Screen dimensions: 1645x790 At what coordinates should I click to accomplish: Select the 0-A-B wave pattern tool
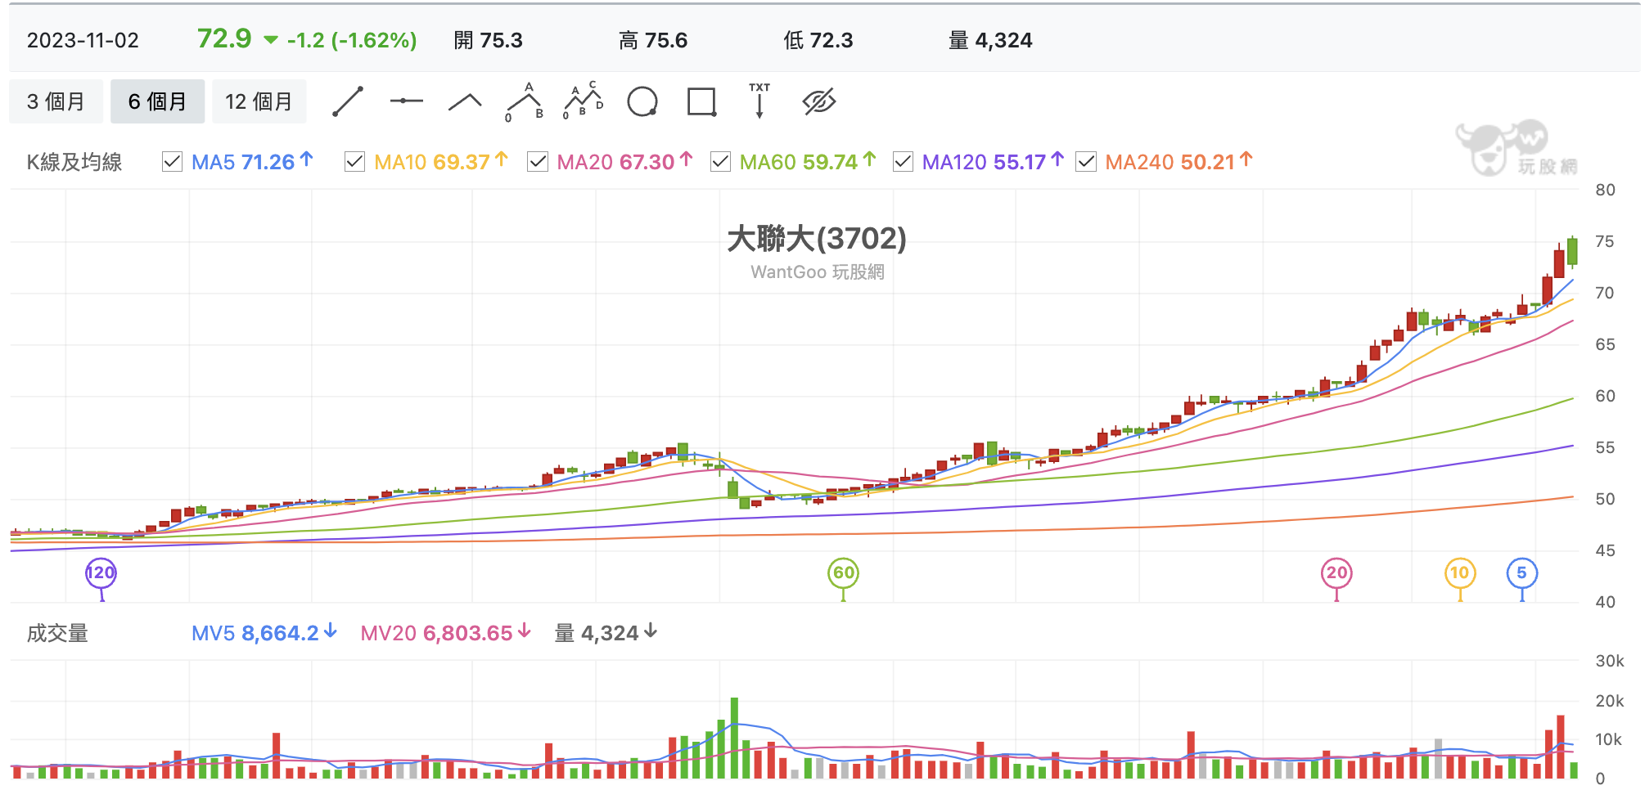click(x=525, y=101)
